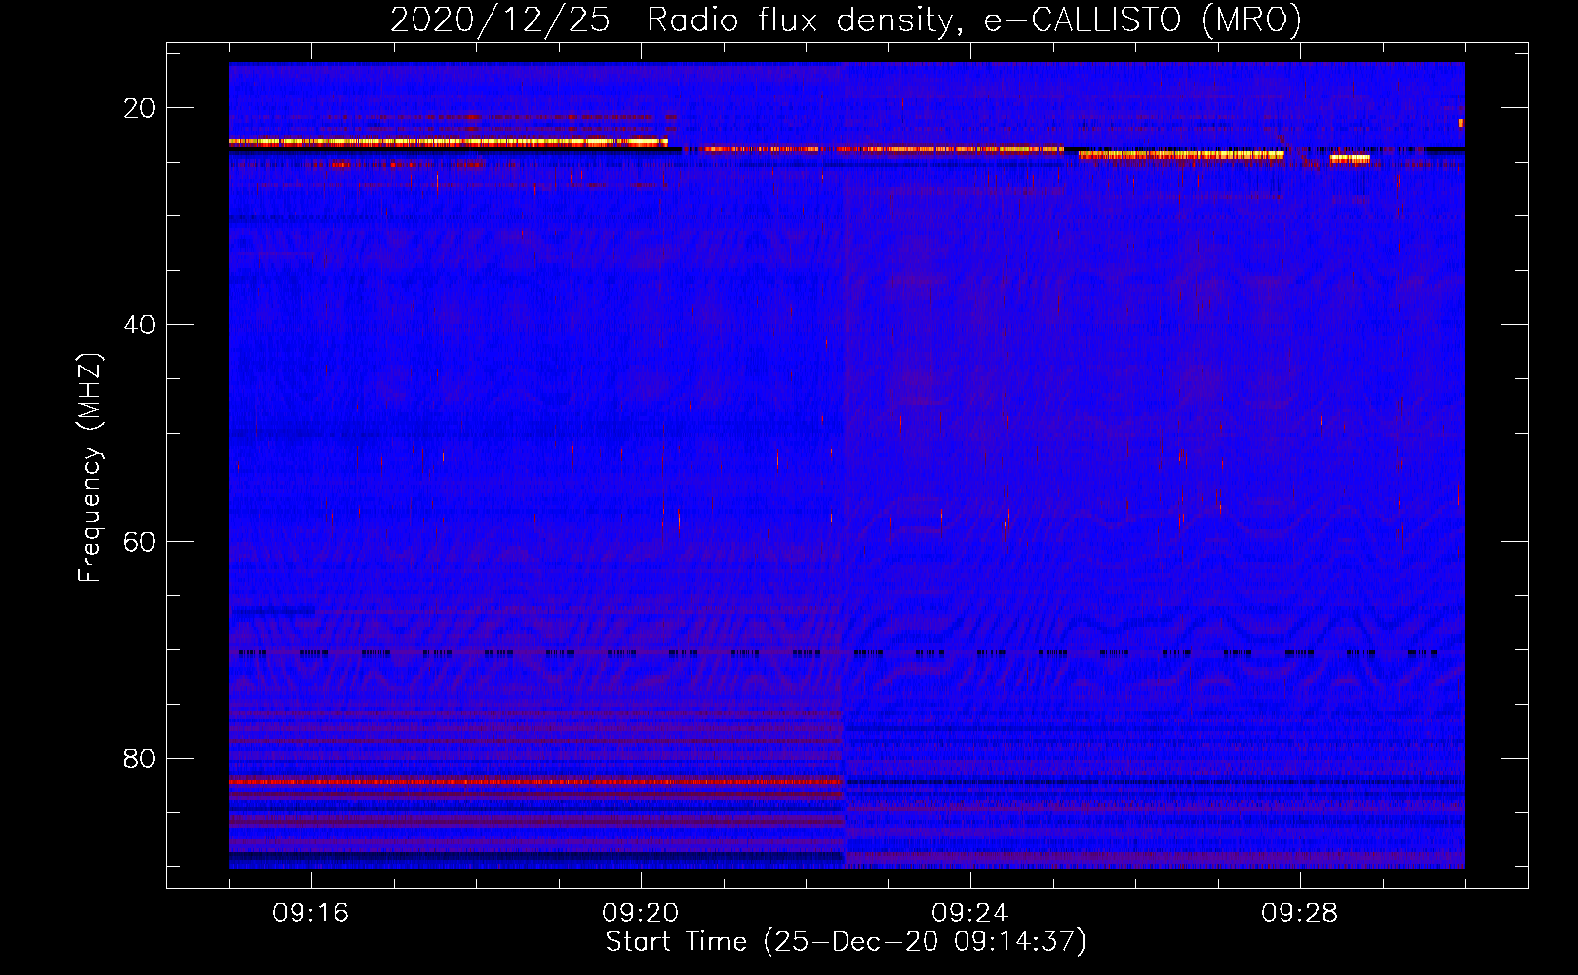1578x975 pixels.
Task: Click the frequency tick label '40'
Action: 139,325
